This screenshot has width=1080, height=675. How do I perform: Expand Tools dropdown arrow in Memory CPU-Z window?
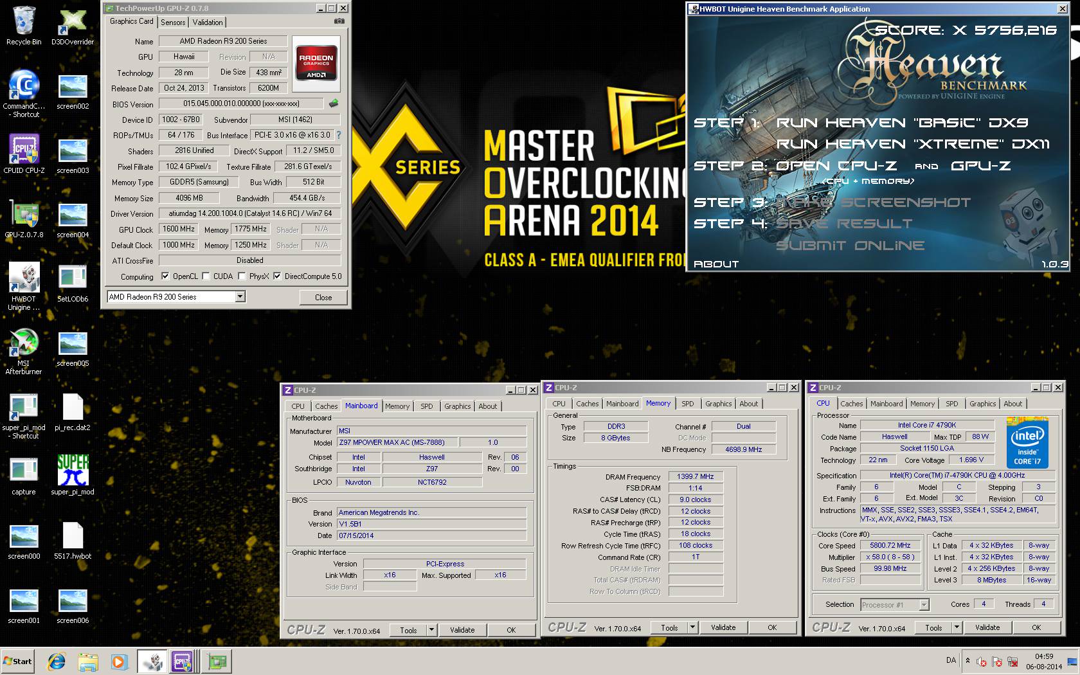click(x=692, y=627)
